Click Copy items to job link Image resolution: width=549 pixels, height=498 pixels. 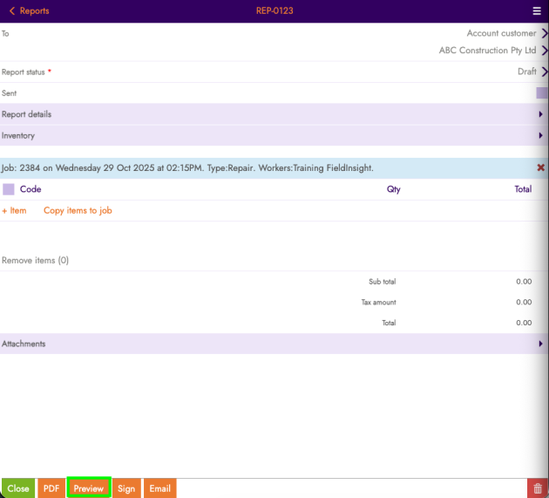tap(78, 210)
